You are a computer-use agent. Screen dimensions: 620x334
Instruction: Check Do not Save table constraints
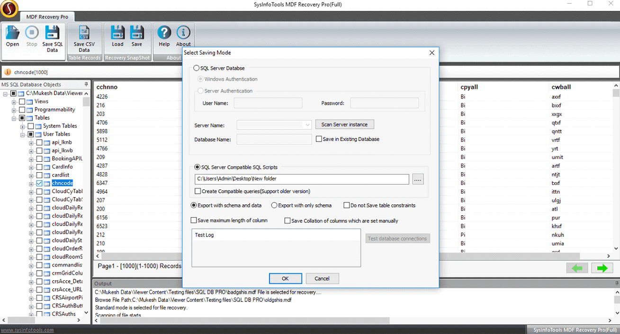[x=347, y=205]
